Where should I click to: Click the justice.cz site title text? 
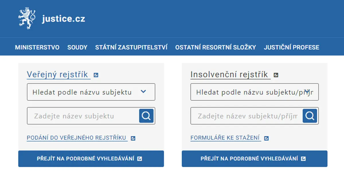[63, 19]
